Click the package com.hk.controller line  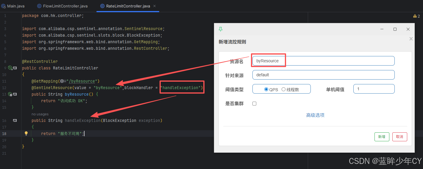53,15
